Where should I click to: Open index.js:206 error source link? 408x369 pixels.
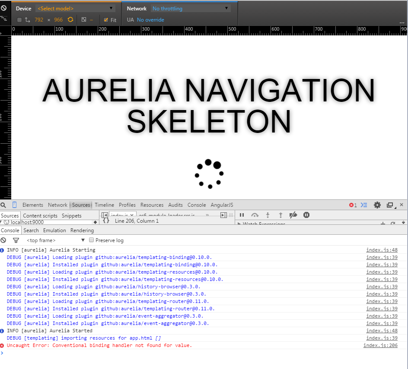380,345
